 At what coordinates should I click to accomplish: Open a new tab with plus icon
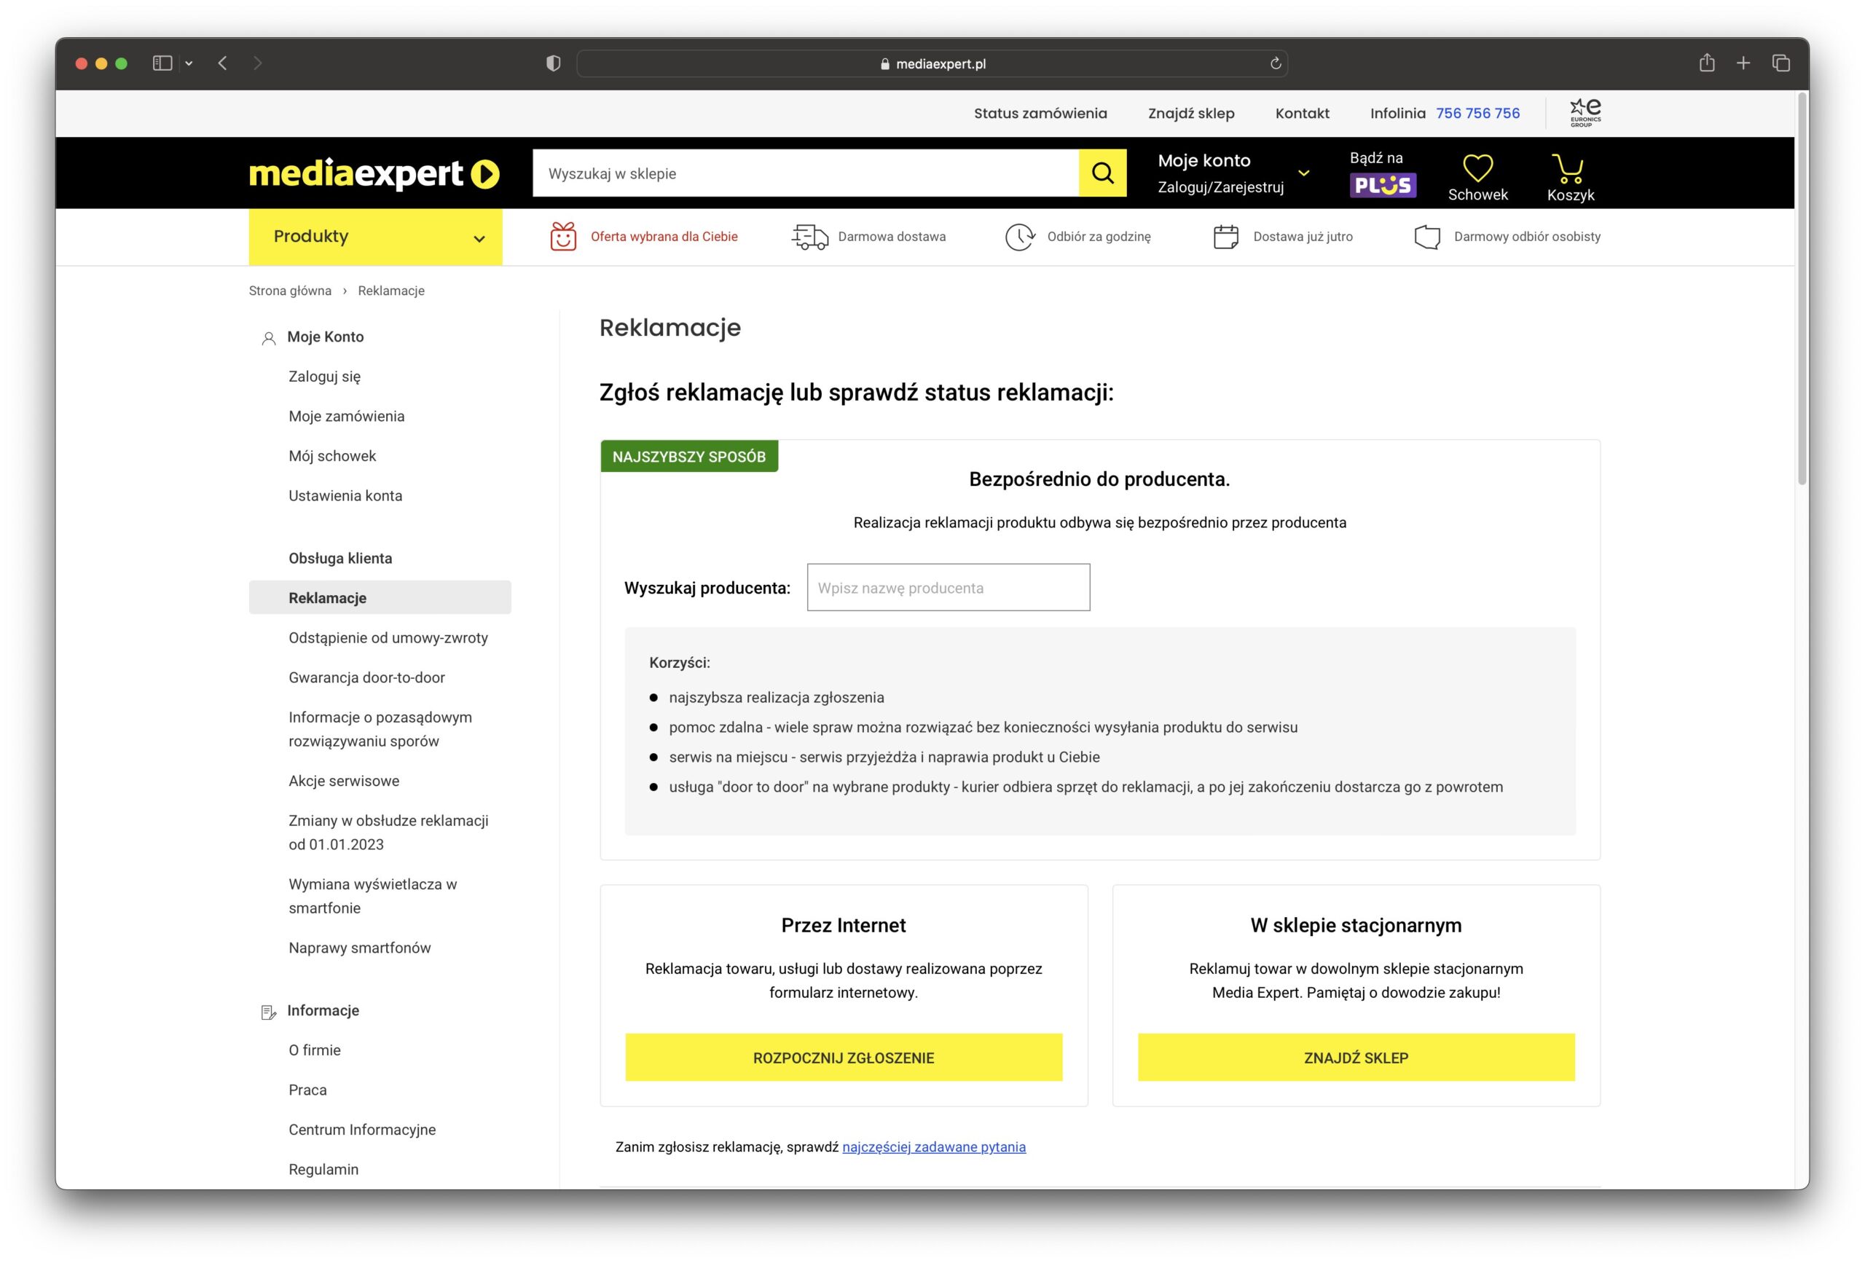(x=1743, y=63)
